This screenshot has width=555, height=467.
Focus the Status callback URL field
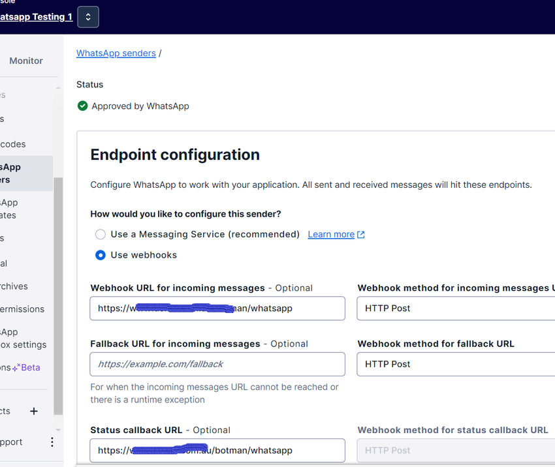[x=217, y=451]
